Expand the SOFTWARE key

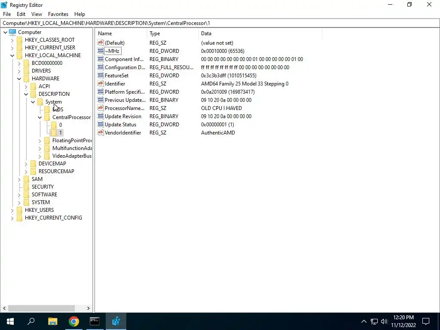click(19, 195)
